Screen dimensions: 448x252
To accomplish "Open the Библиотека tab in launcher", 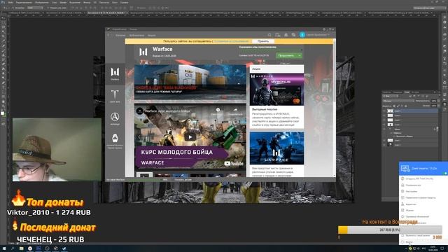I will [136, 35].
